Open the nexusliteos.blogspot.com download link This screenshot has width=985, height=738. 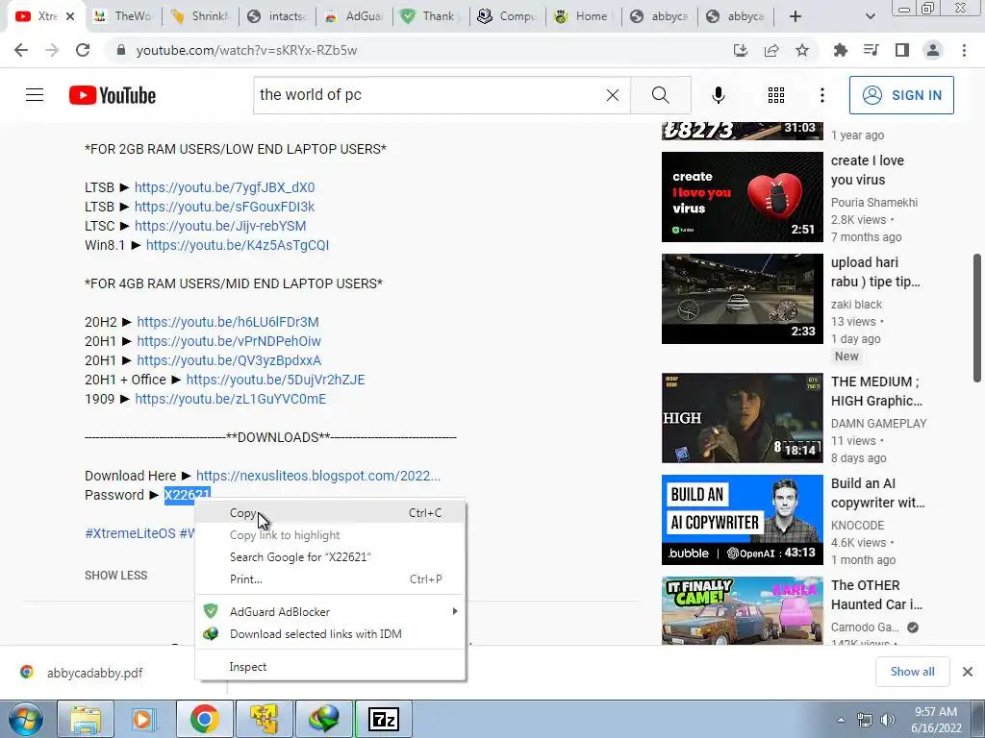click(x=317, y=476)
